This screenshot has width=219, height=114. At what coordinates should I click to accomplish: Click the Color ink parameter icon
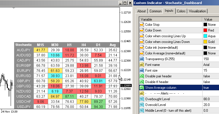141,48
